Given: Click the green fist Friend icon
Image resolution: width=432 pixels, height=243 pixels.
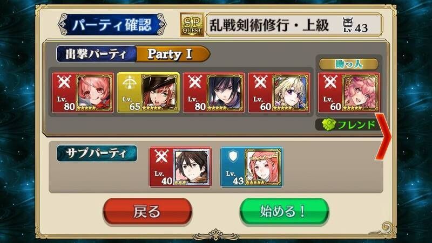Looking at the screenshot, I should (x=329, y=125).
